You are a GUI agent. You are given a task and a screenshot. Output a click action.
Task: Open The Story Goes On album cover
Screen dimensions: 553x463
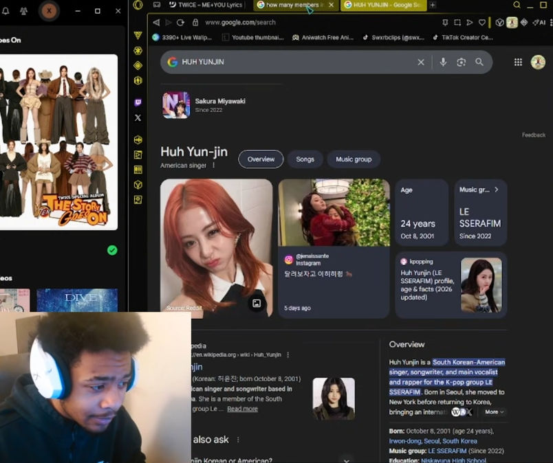pyautogui.click(x=58, y=142)
